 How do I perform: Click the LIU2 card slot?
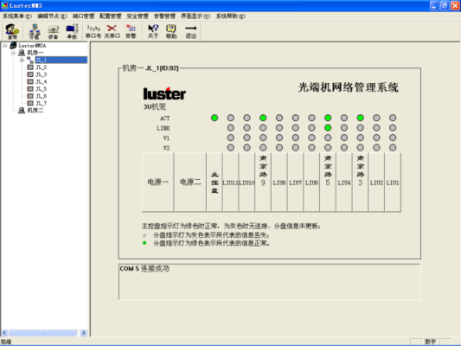376,182
